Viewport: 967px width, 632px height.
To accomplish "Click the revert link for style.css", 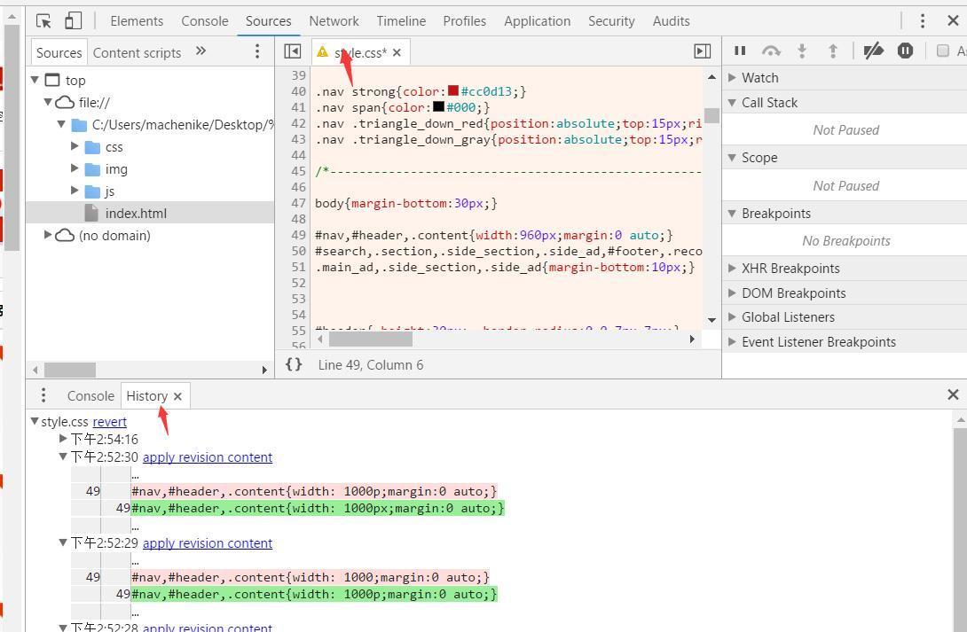I will click(x=109, y=421).
